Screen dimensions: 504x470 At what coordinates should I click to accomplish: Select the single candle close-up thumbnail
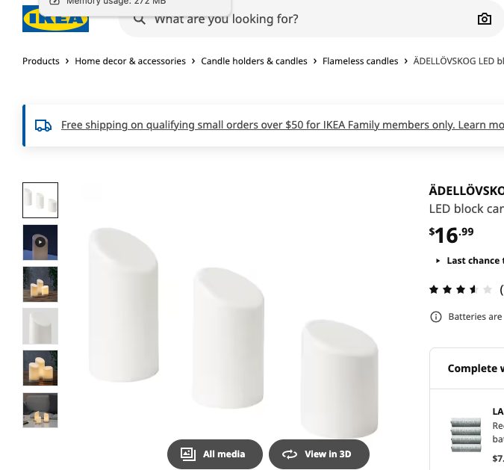tap(40, 327)
